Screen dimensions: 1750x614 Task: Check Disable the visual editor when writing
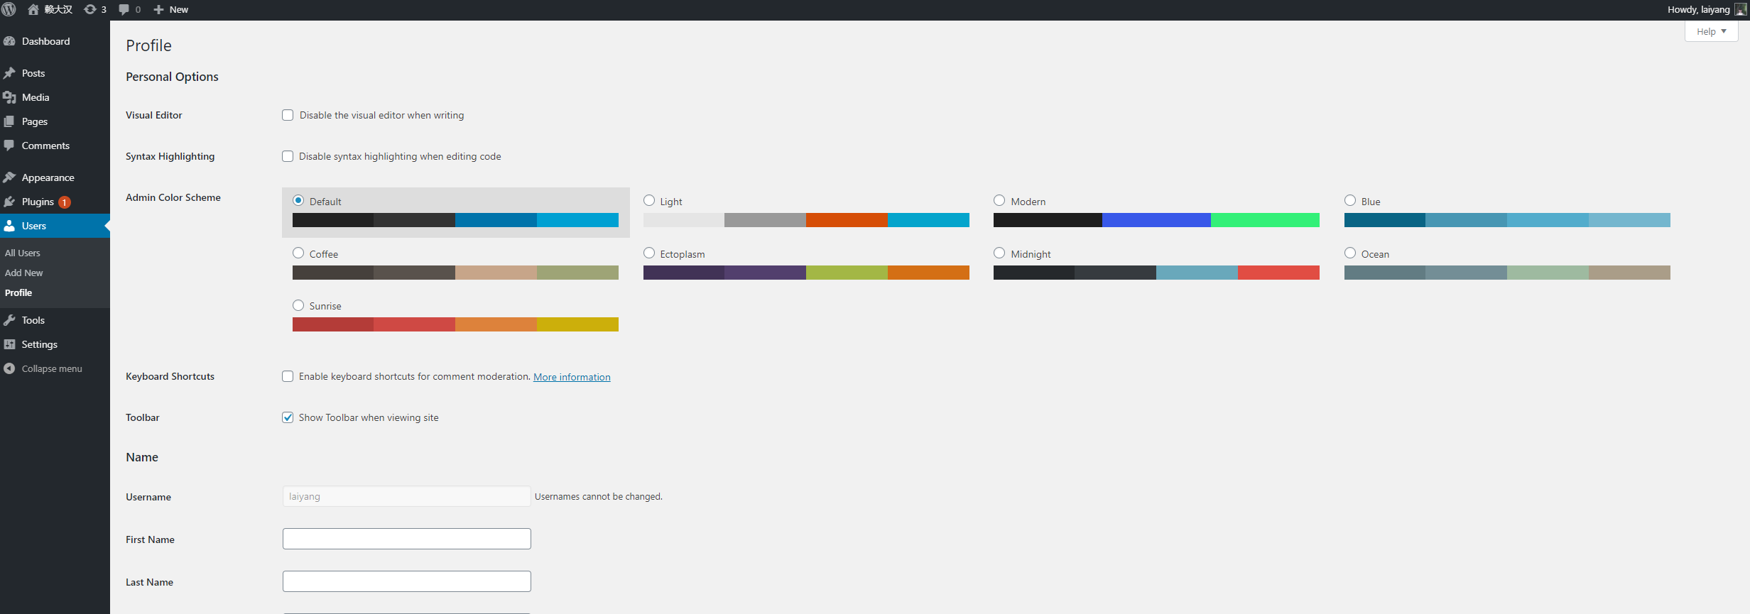tap(288, 115)
